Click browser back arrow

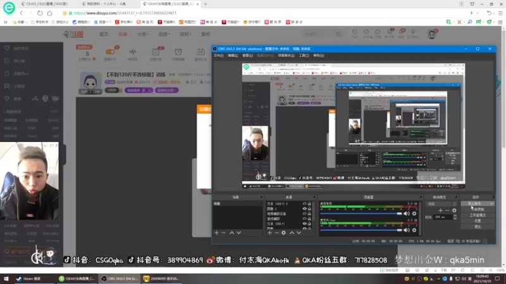[x=22, y=13]
